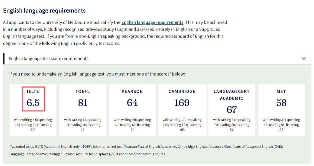The image size is (314, 166).
Task: Click the MET writing 57 details text
Action: 281,125
